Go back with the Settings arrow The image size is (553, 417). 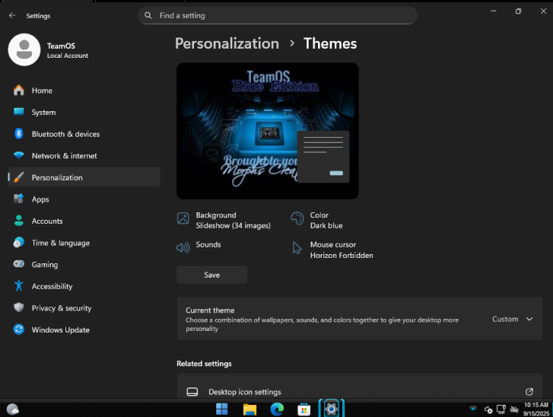(12, 15)
